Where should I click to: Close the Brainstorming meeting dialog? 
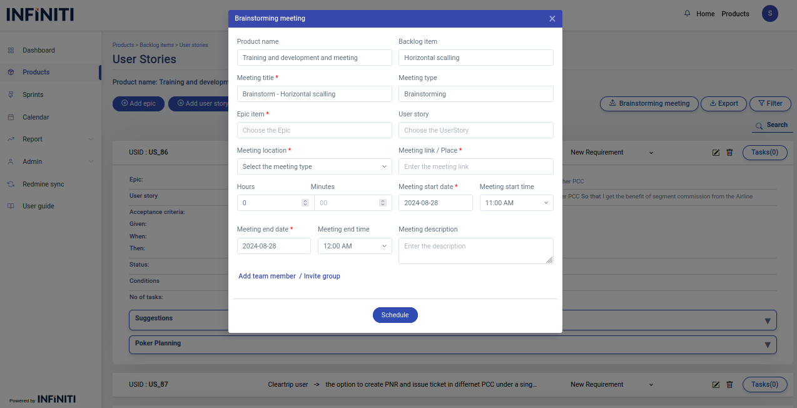click(x=552, y=19)
